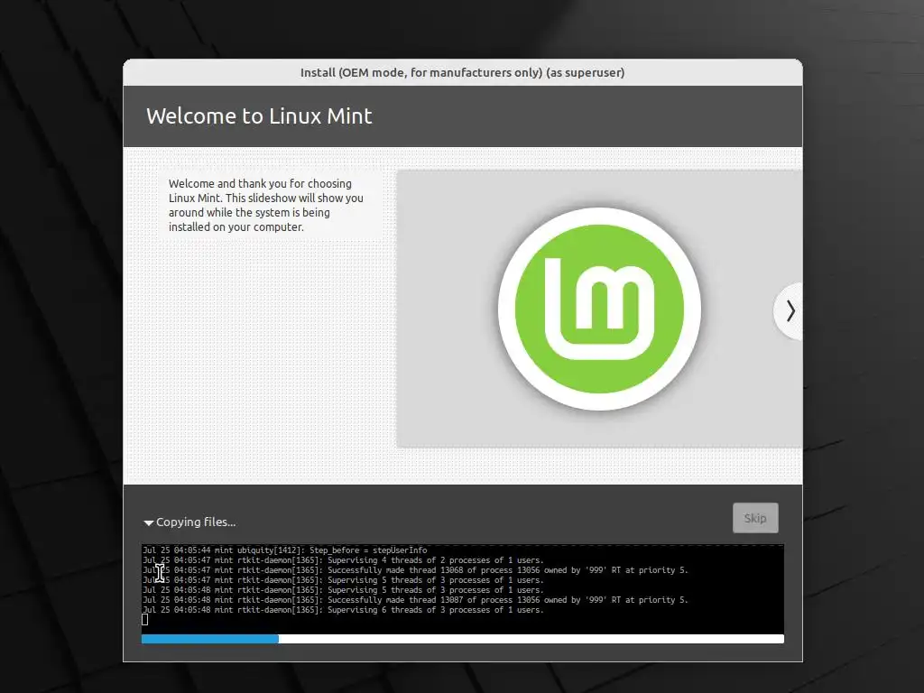Click log line 'Supervising 6 threads of 3 processes'

coord(343,610)
